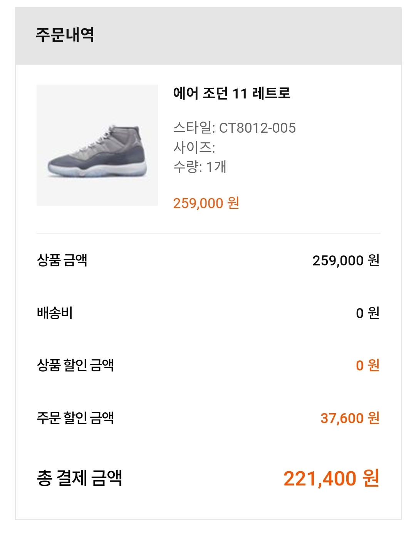Click the 사이즈 size label
Screen dimensions: 416x547
[x=194, y=147]
